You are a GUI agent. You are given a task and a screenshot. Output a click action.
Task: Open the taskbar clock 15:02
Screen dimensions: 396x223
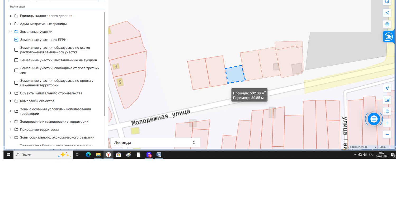tap(382, 155)
